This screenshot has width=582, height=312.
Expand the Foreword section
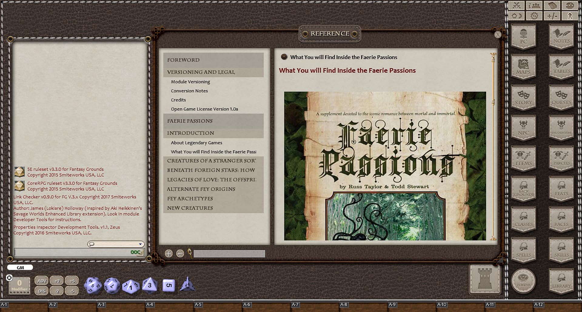pos(183,60)
